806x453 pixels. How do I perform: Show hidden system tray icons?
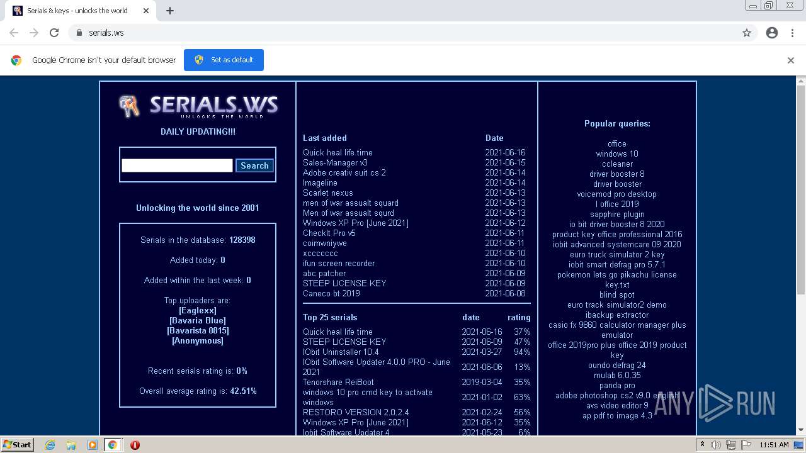[x=702, y=445]
